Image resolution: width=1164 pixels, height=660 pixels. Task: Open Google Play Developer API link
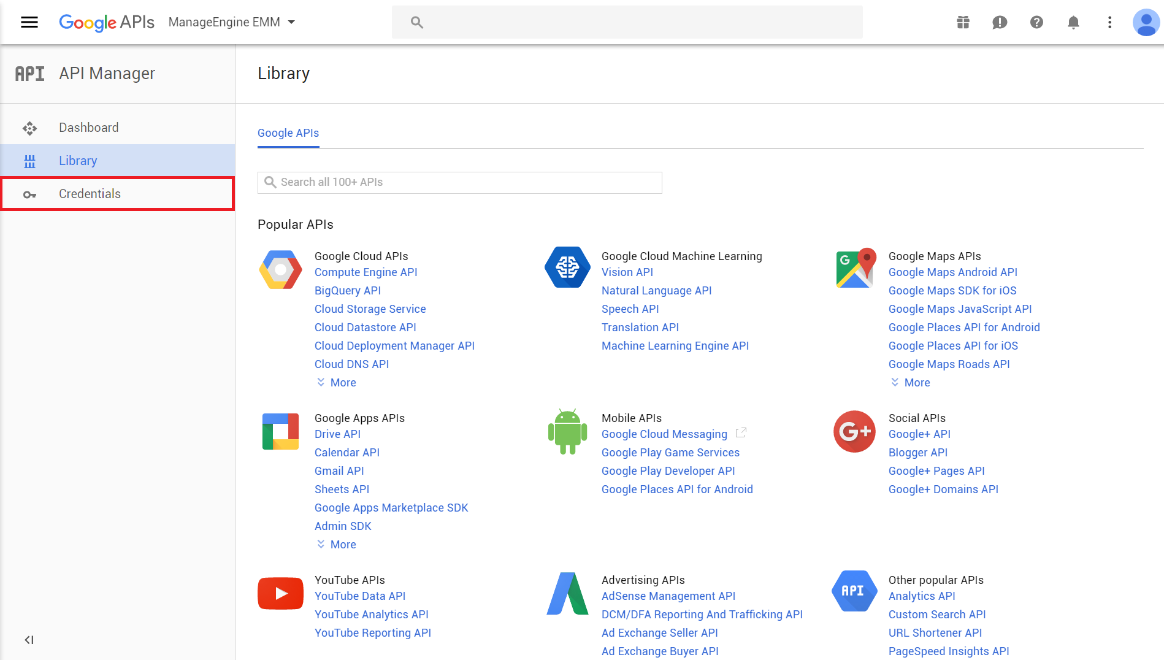[668, 471]
